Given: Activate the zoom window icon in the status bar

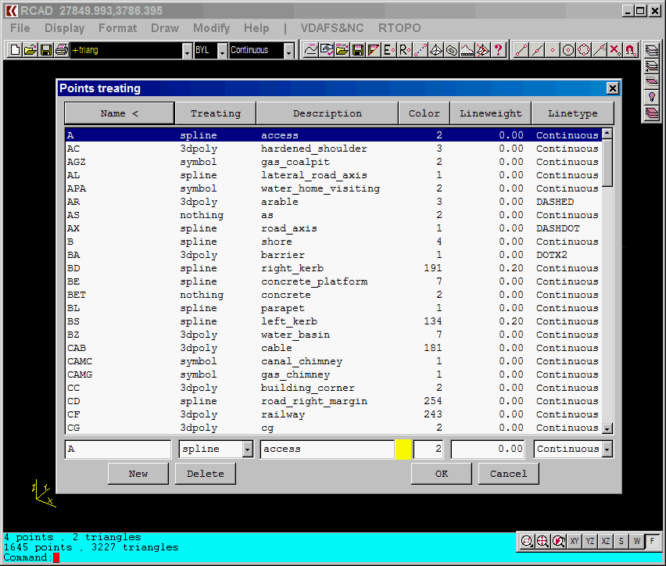Looking at the screenshot, I should [x=528, y=541].
